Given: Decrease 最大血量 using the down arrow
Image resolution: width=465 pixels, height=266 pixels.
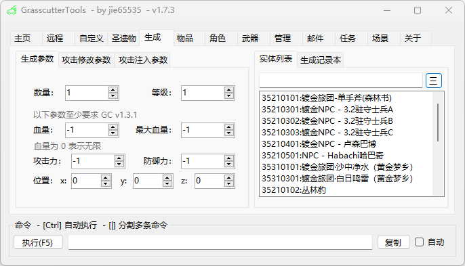Looking at the screenshot, I should [228, 133].
